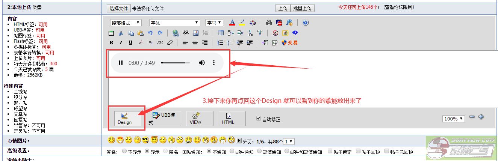This screenshot has height=161, width=498.
Task: Switch to the HTML mode tab
Action: pos(228,119)
